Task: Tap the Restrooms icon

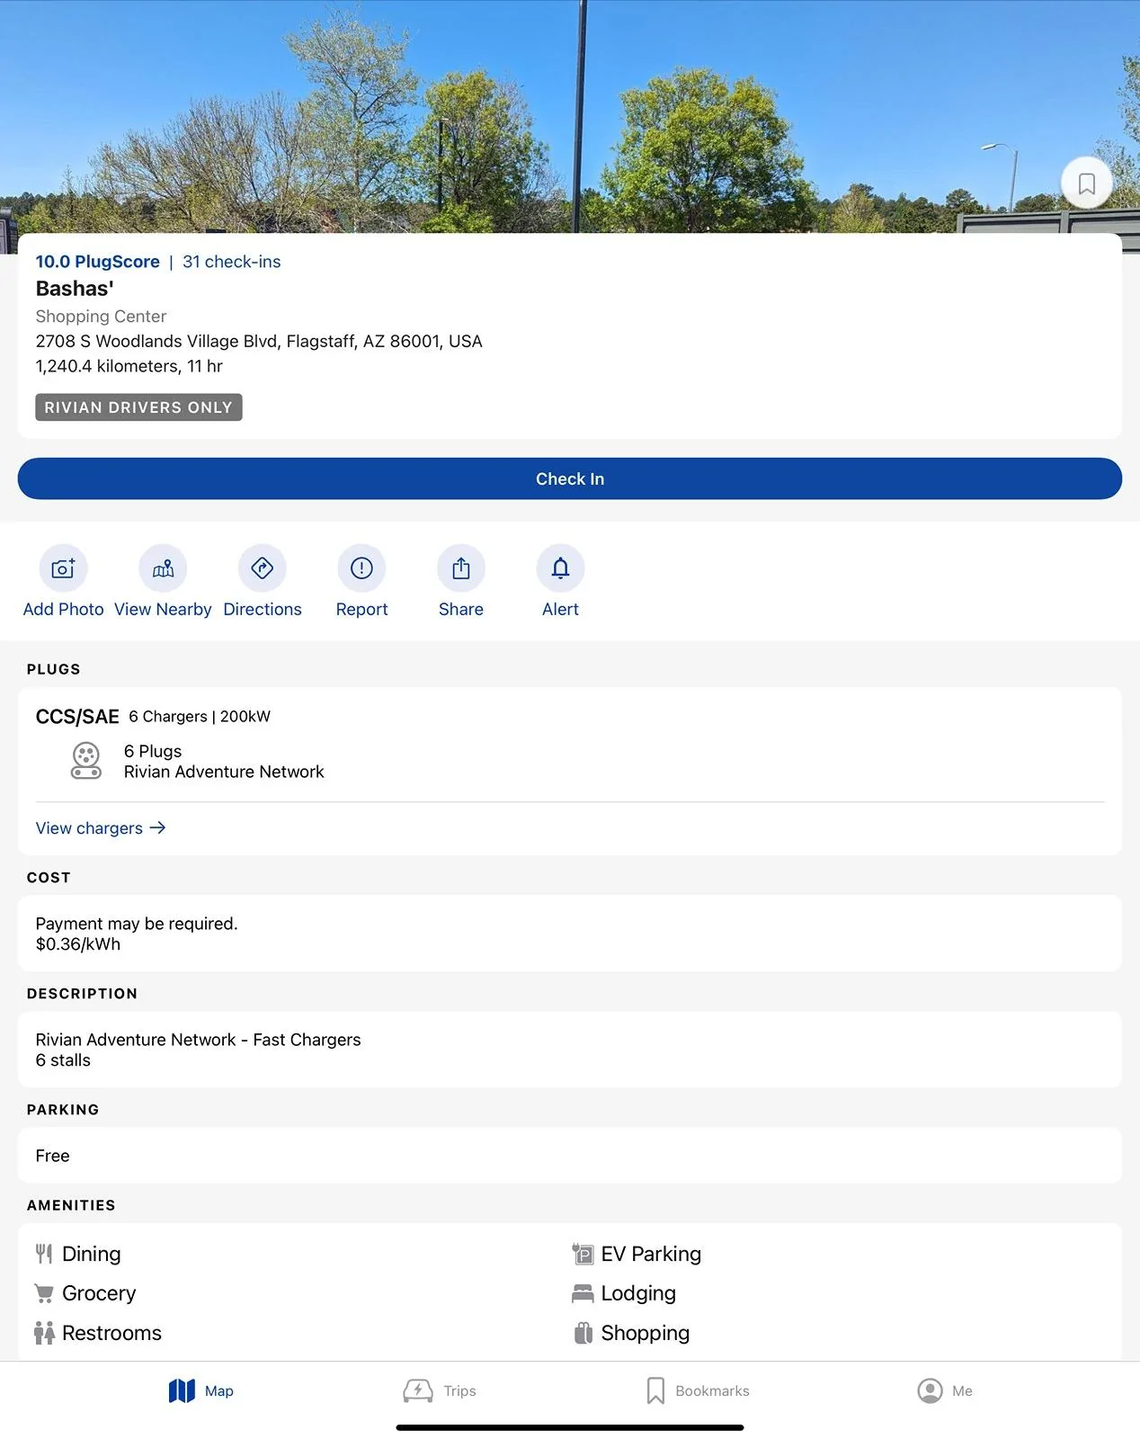Action: [44, 1333]
